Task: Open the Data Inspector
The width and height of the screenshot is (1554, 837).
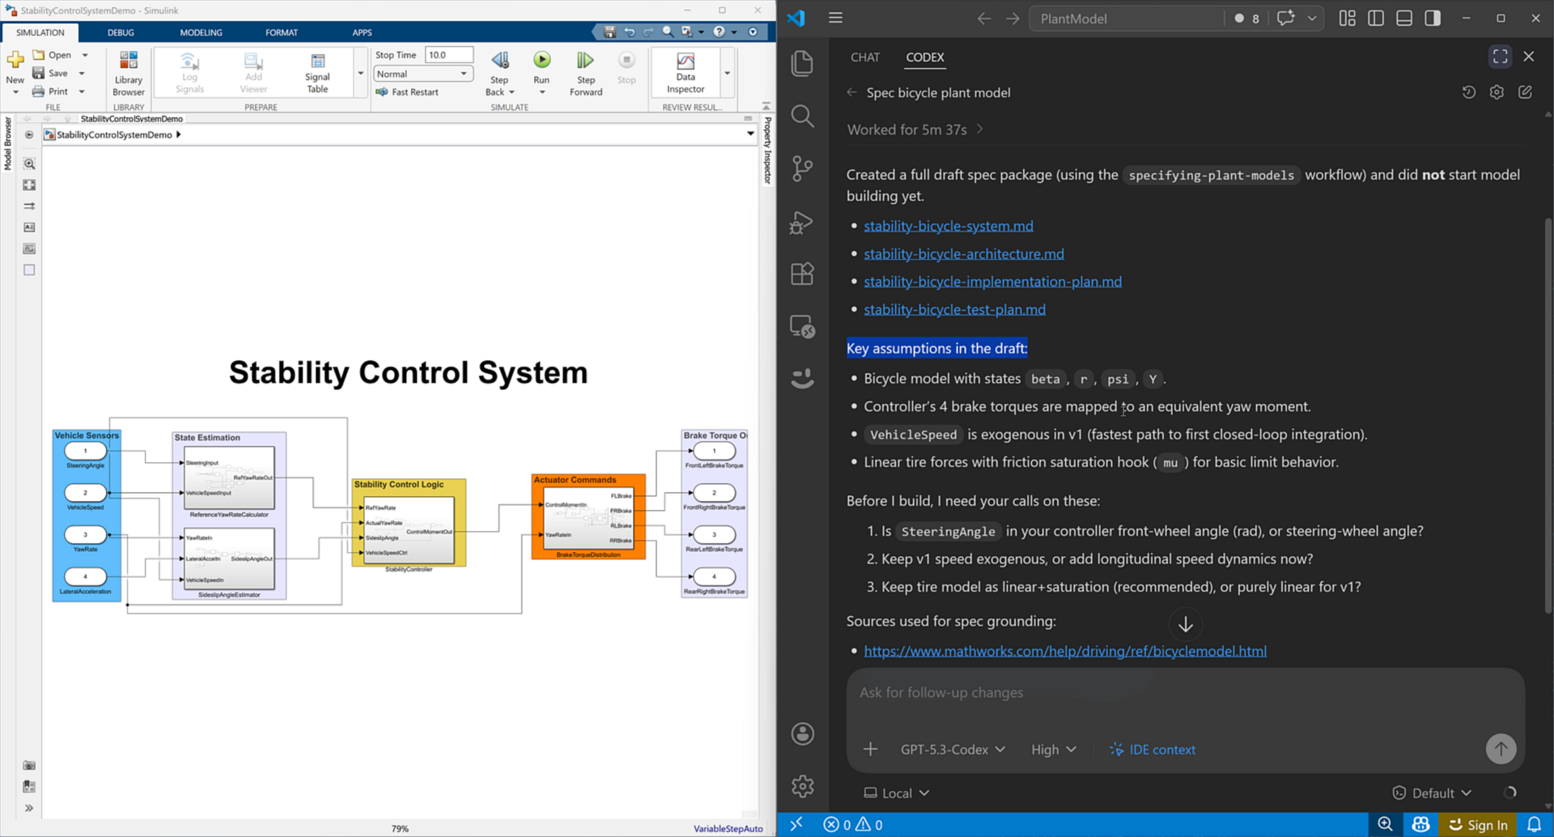Action: pos(686,73)
